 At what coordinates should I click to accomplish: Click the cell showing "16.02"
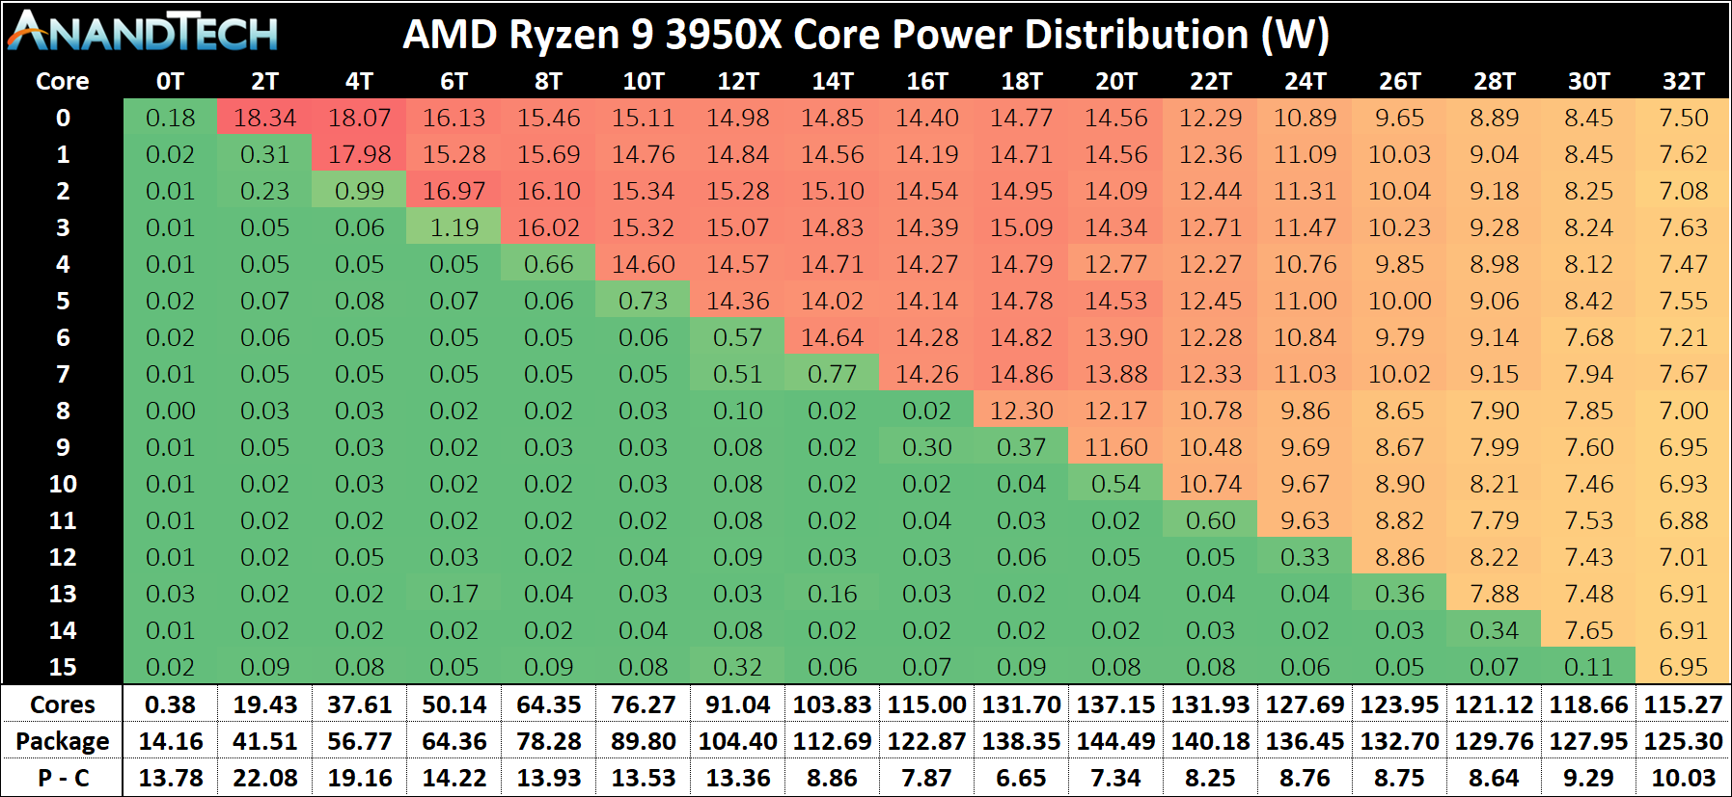548,227
